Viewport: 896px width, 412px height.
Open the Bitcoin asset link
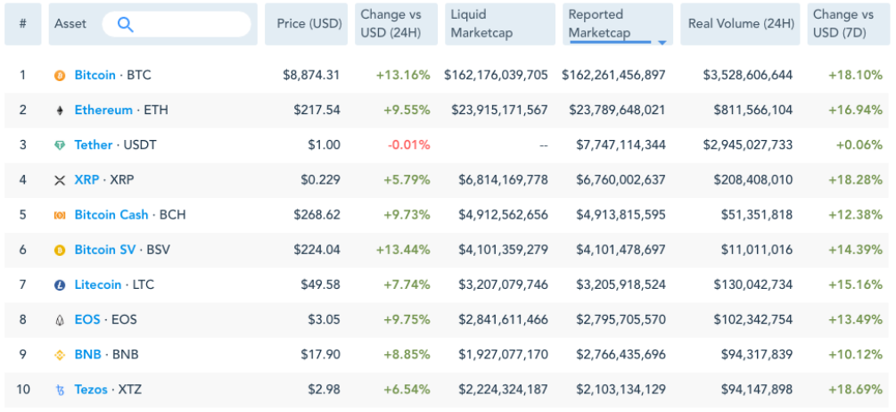[95, 75]
